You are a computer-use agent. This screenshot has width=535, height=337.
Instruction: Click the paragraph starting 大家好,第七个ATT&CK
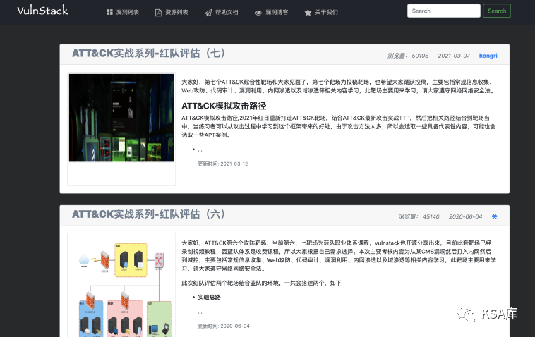click(x=338, y=86)
